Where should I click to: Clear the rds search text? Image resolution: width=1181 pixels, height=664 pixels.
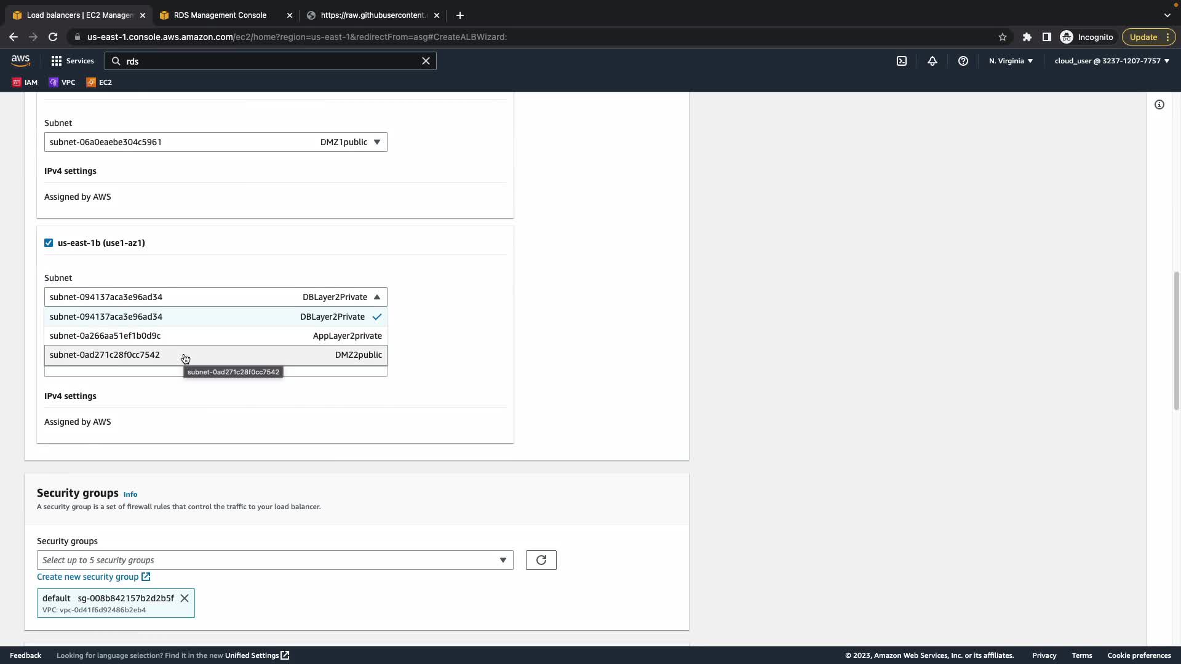[426, 61]
